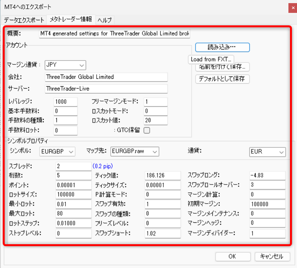The image size is (297, 268).
Task: Click the マージンディバイダー input field
Action: pos(267,233)
